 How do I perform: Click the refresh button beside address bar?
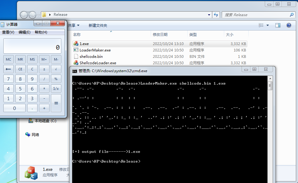(216, 15)
